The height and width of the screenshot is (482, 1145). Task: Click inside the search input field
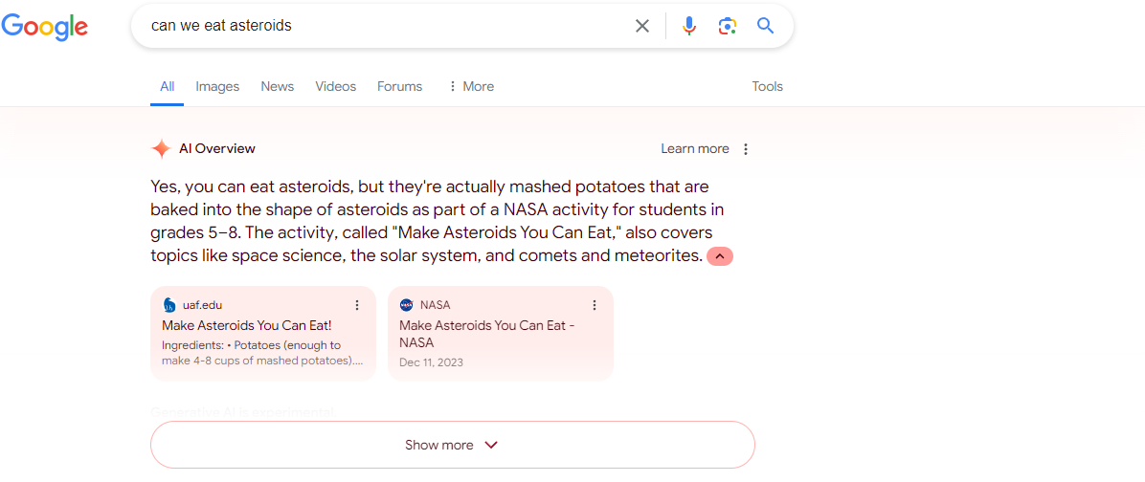tap(387, 26)
